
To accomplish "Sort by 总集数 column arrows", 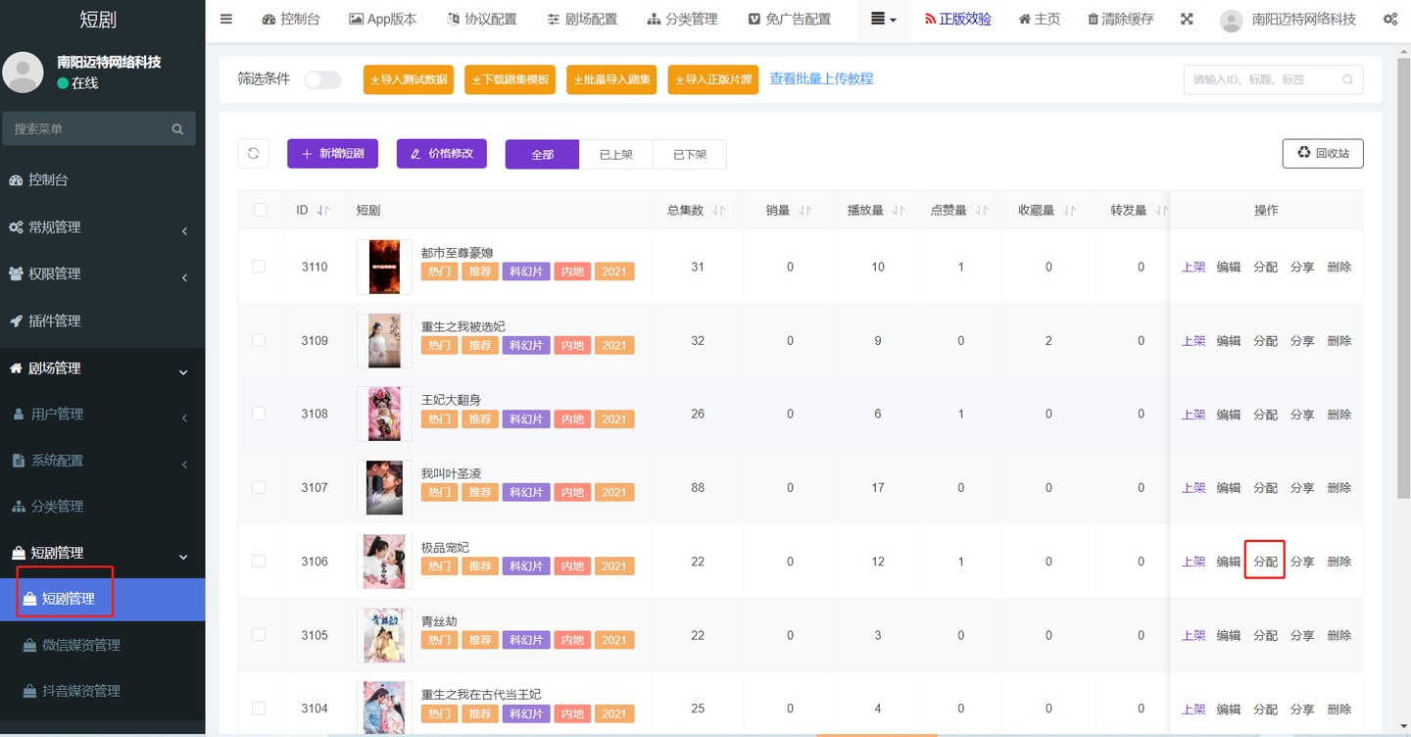I will [x=719, y=211].
